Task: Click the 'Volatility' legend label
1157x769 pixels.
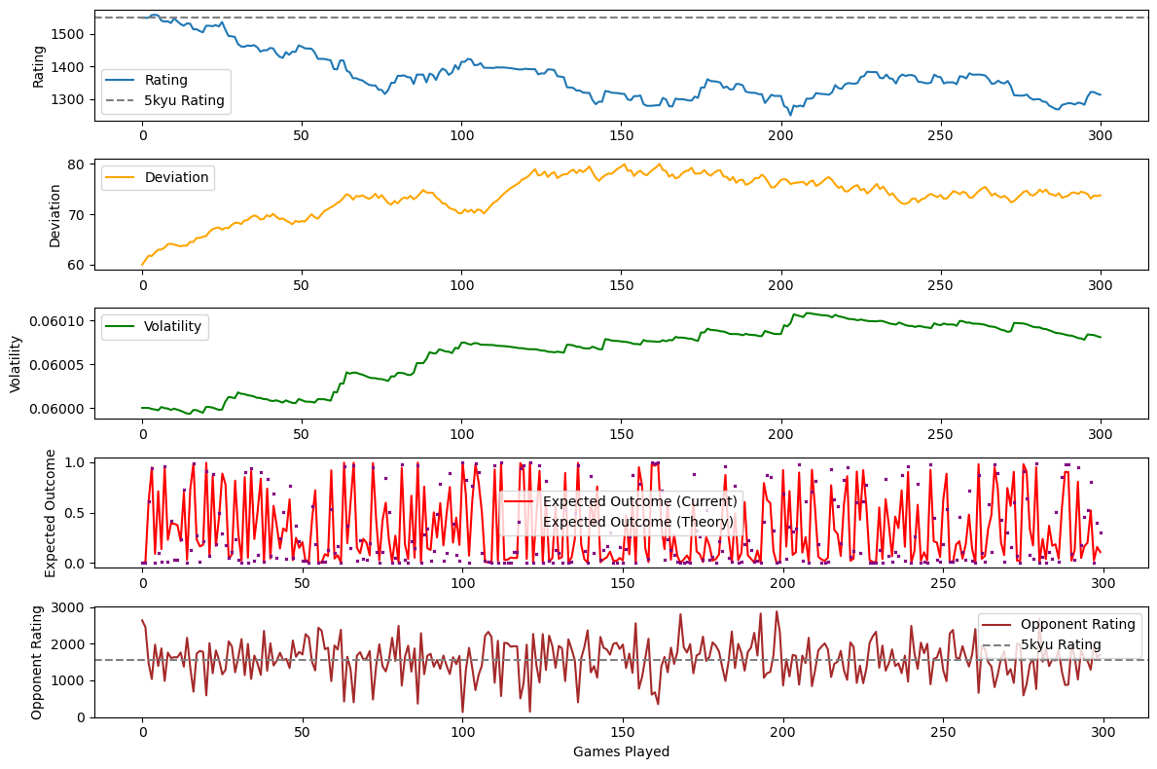Action: 173,326
